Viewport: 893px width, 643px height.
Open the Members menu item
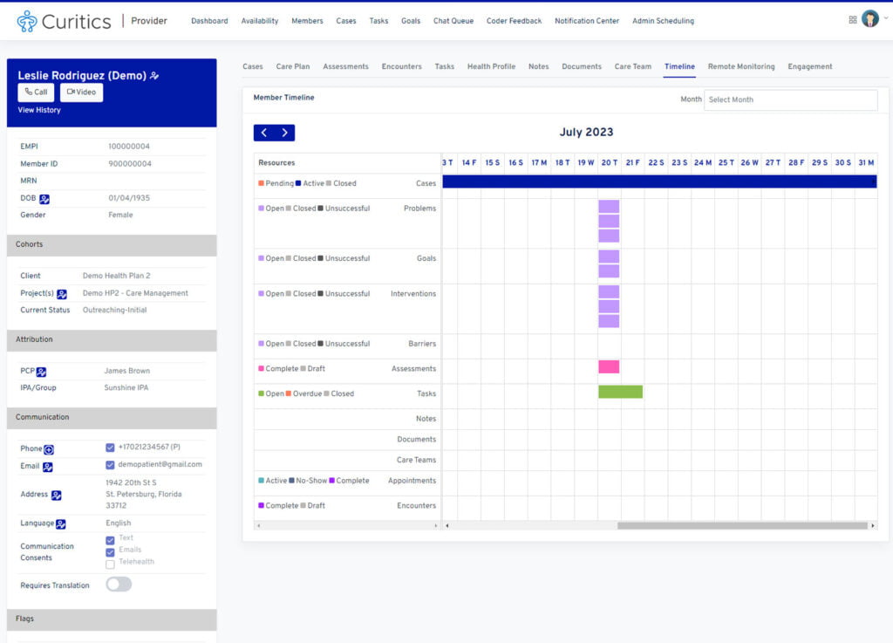(x=307, y=21)
